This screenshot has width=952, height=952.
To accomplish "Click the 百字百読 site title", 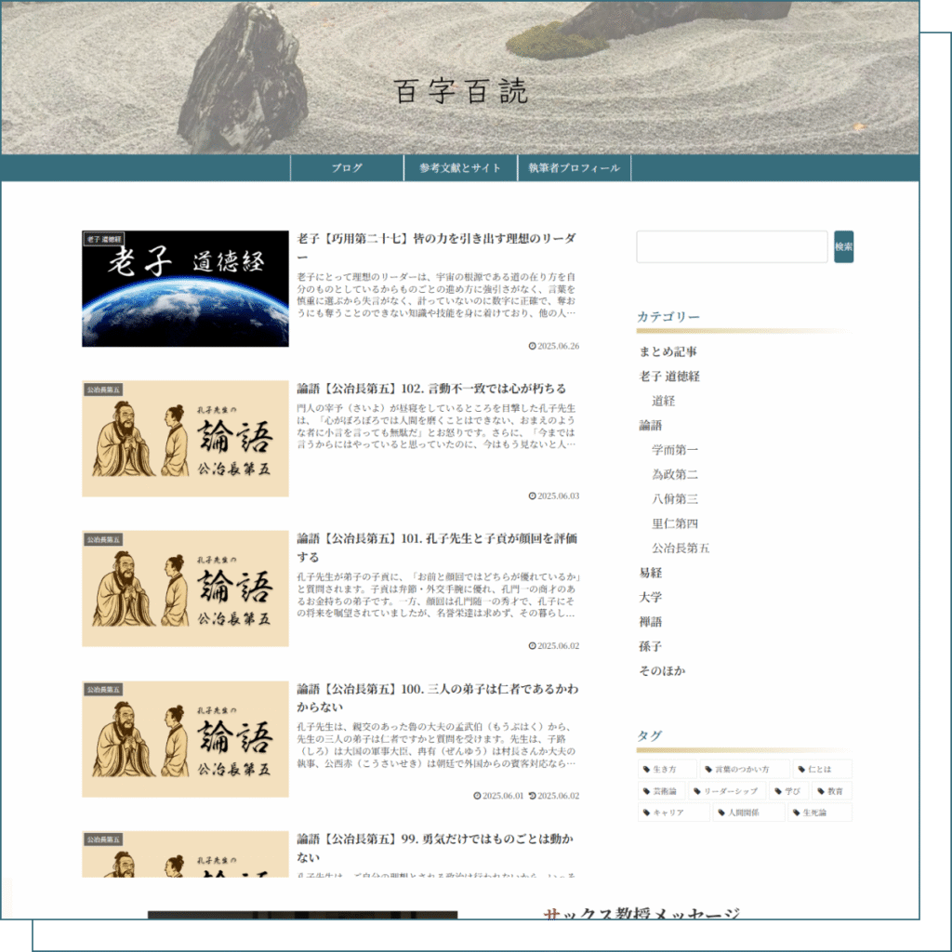I will click(x=460, y=91).
